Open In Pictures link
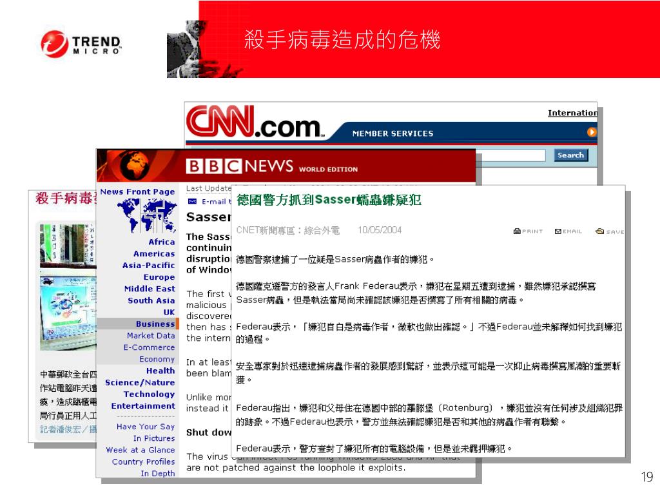Image resolution: width=660 pixels, height=495 pixels. (x=154, y=438)
